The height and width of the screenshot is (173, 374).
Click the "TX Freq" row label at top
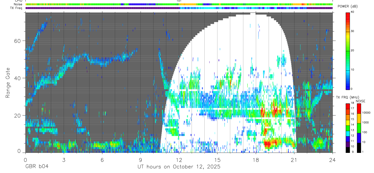pos(16,8)
